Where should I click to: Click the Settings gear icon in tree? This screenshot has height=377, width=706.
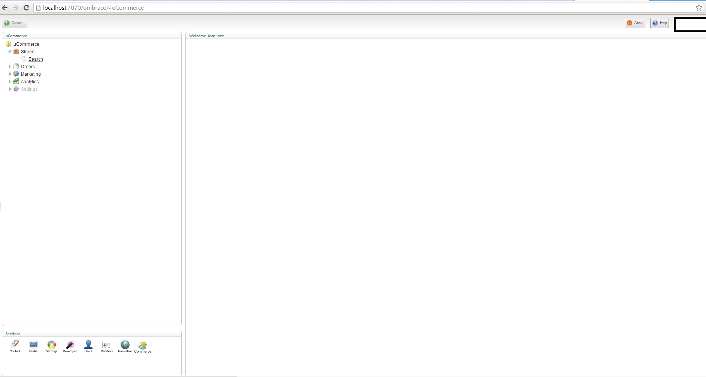coord(16,89)
